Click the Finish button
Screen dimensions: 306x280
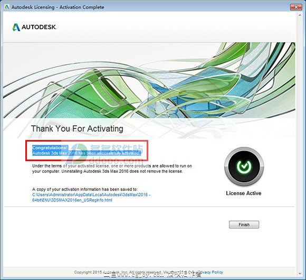pos(244,225)
